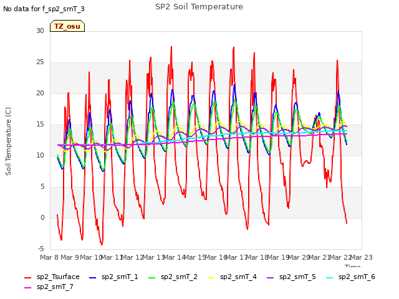Toggle the sp2_Tsurface legend entry
The height and width of the screenshot is (299, 399).
click(x=52, y=277)
